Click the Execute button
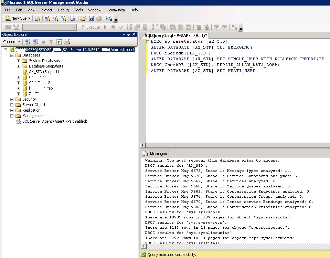This screenshot has height=258, width=330. click(x=91, y=27)
